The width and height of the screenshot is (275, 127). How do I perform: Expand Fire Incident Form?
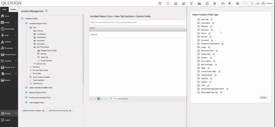26,103
